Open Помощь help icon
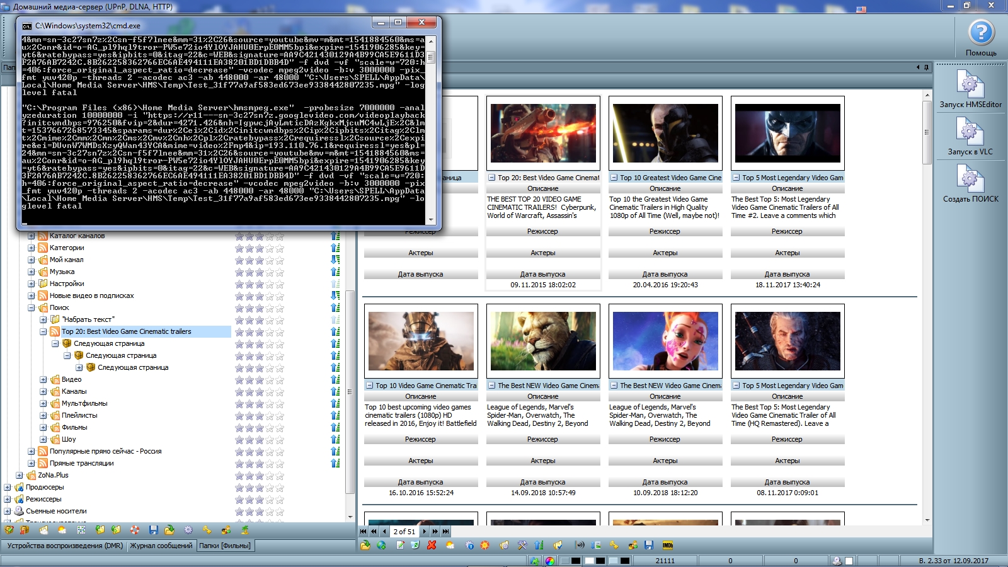Image resolution: width=1008 pixels, height=567 pixels. tap(981, 33)
